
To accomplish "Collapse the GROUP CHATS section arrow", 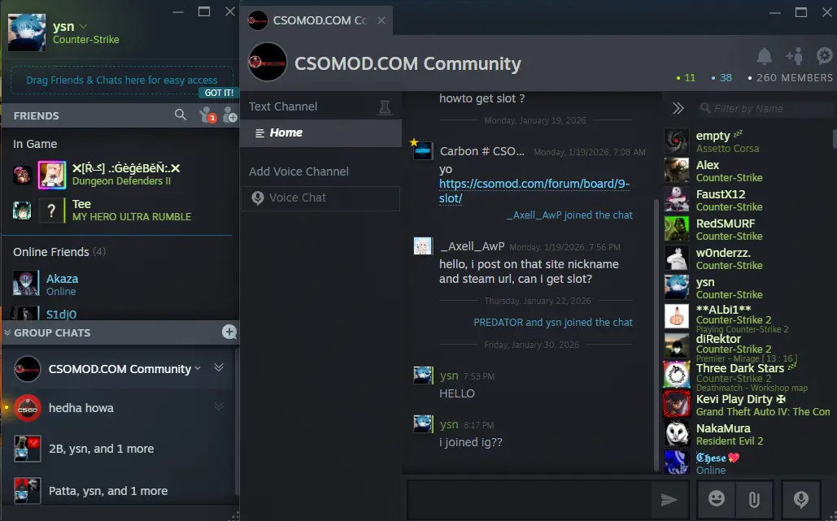I will click(7, 332).
